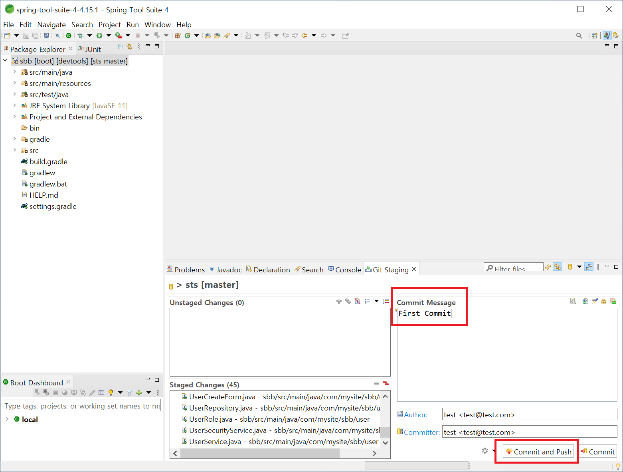623x472 pixels.
Task: Toggle the column layout button in Git Staging toolbar
Action: pos(589,267)
